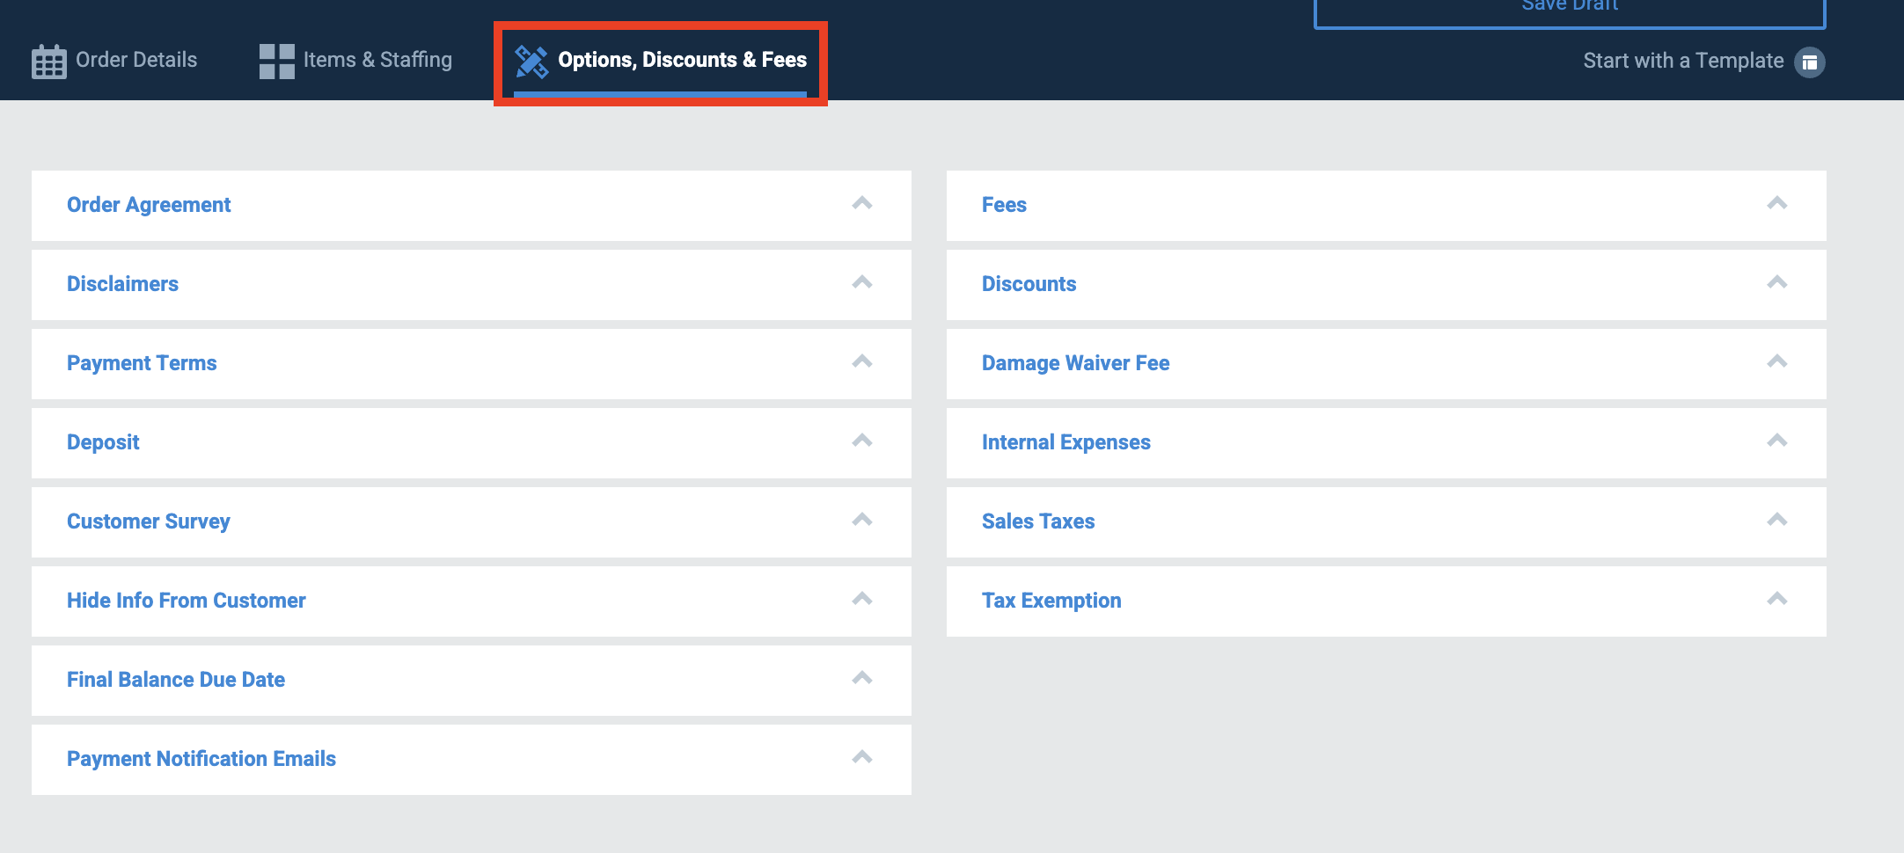Toggle the Deposit section chevron
The image size is (1904, 853).
pos(862,441)
